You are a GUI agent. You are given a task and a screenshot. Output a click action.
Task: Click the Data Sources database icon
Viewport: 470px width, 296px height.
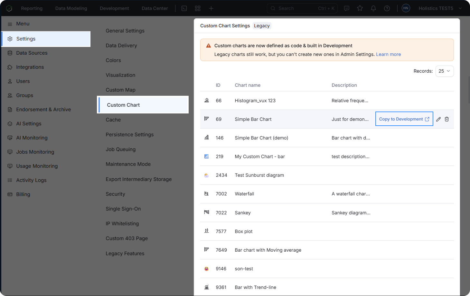[10, 53]
